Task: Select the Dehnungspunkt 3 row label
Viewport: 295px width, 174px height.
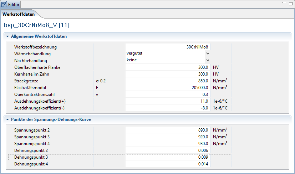Action: [31, 157]
